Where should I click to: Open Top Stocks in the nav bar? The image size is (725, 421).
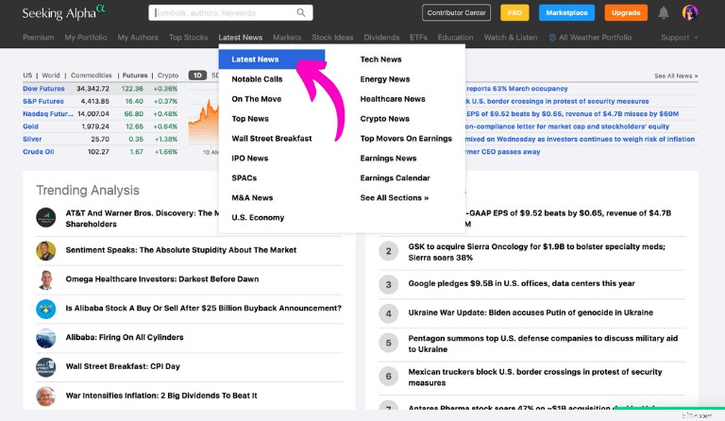[x=188, y=38]
